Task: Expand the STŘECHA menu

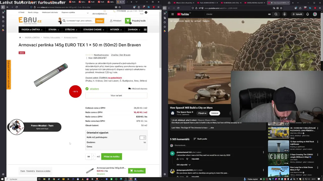Action: tap(71, 30)
